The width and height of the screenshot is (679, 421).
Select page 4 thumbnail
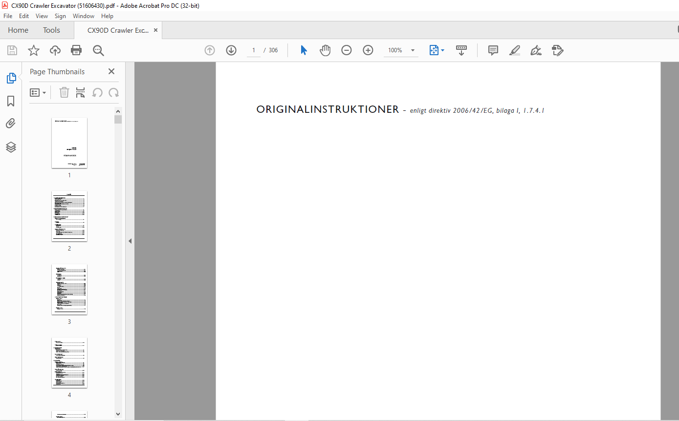(x=69, y=362)
